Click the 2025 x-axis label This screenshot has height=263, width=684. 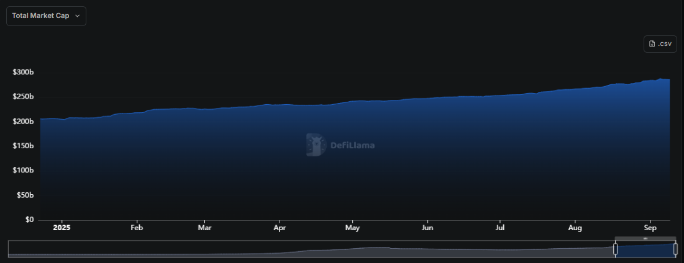[62, 228]
